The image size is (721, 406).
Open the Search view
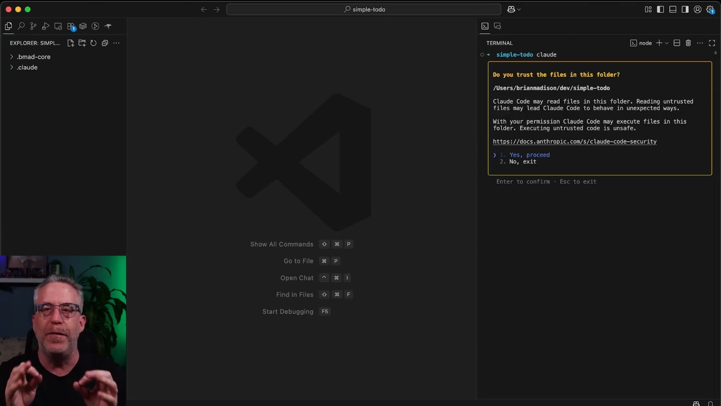tap(21, 26)
